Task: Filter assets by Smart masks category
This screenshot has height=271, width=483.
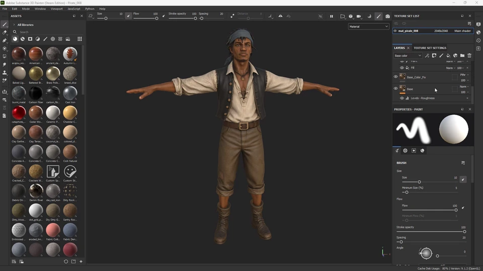Action: [30, 39]
